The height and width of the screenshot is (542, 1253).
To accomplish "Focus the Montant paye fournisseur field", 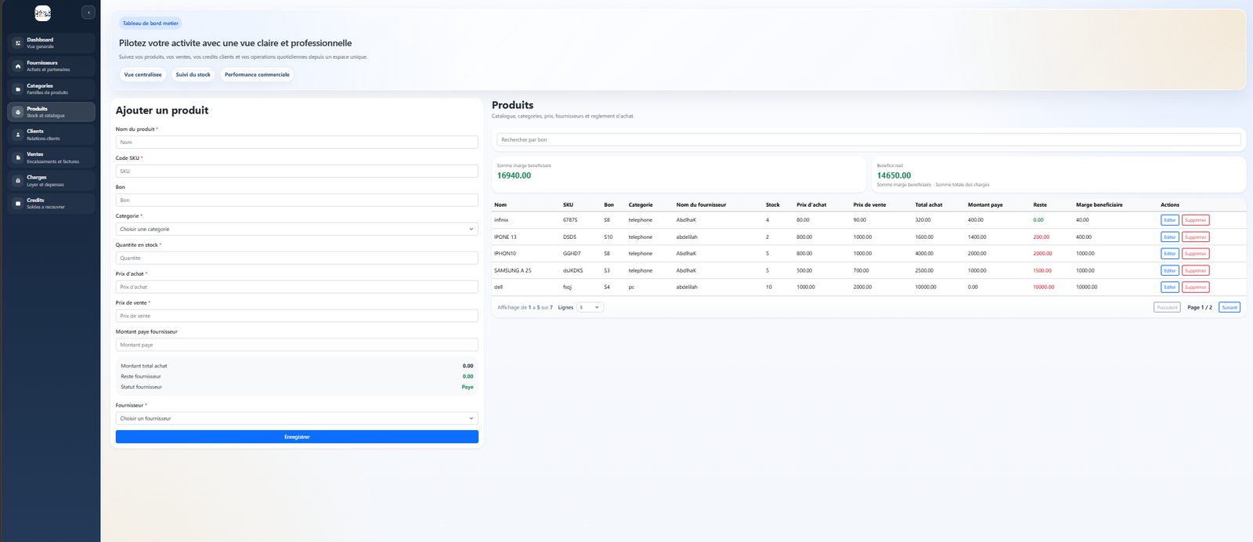I will click(x=297, y=345).
